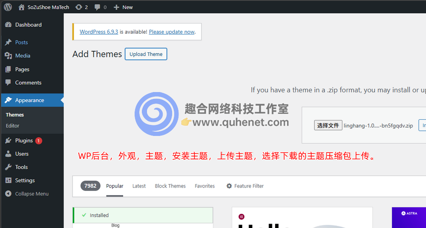Screen dimensions: 426x228
Task: Click the home icon beside SoZuShoe MaTech
Action: coord(21,7)
